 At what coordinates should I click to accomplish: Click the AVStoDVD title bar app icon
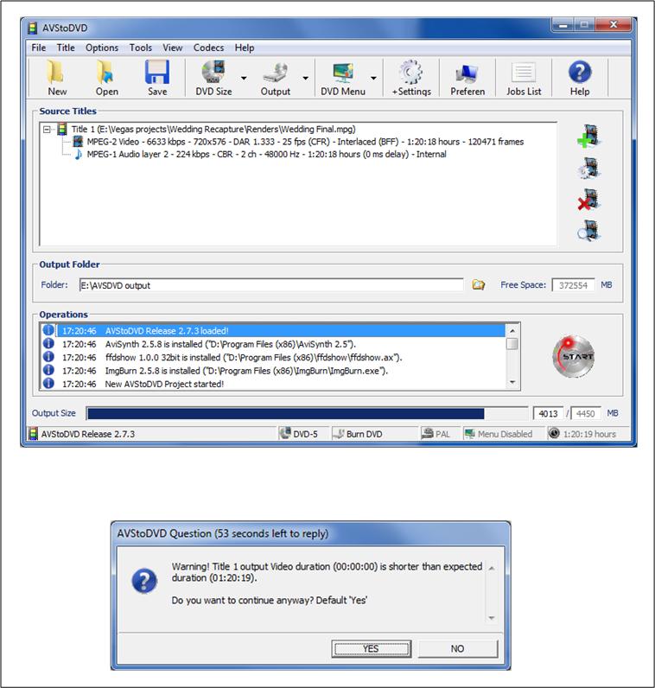pos(33,28)
